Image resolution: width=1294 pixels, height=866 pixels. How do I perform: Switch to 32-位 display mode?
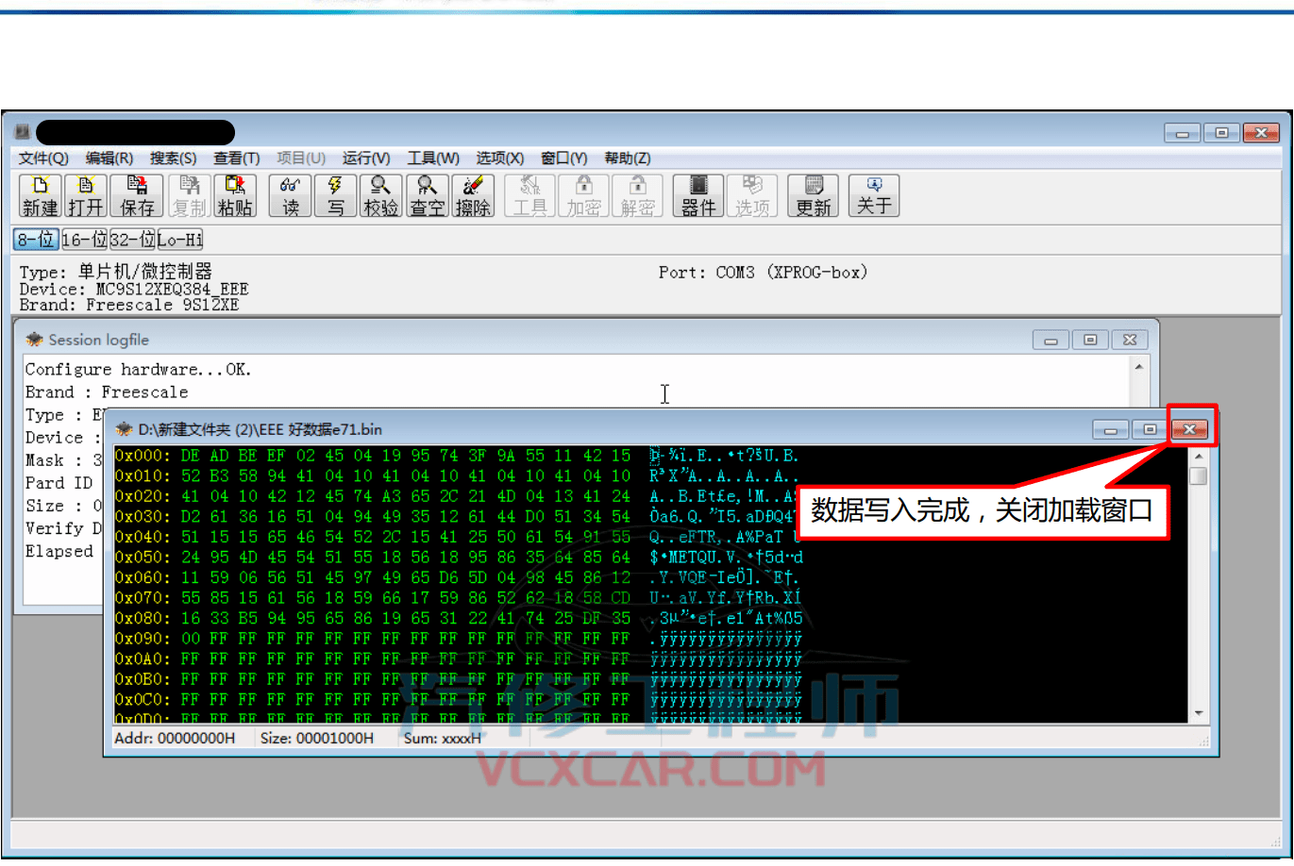click(132, 240)
